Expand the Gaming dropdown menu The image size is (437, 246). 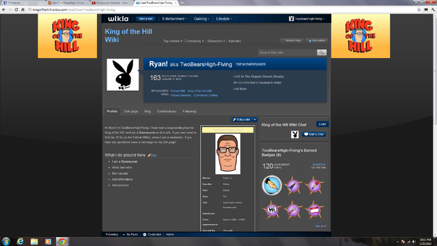[x=201, y=18]
